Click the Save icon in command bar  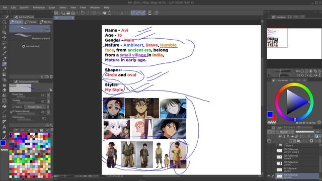(x=73, y=13)
